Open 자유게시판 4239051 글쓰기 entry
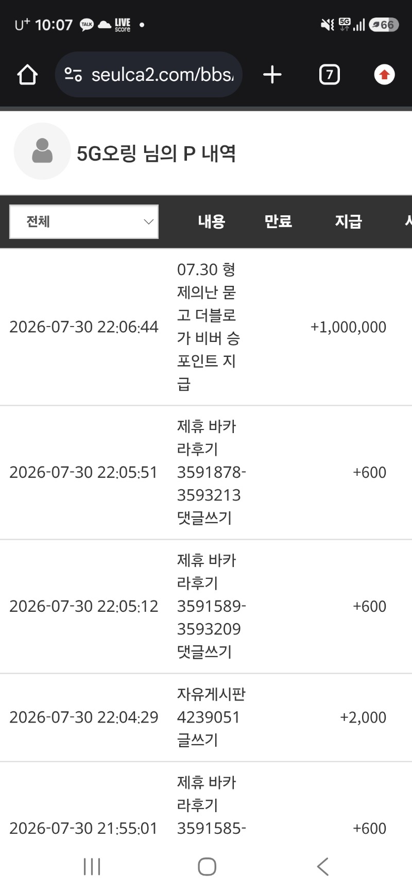This screenshot has width=412, height=893. [x=211, y=717]
